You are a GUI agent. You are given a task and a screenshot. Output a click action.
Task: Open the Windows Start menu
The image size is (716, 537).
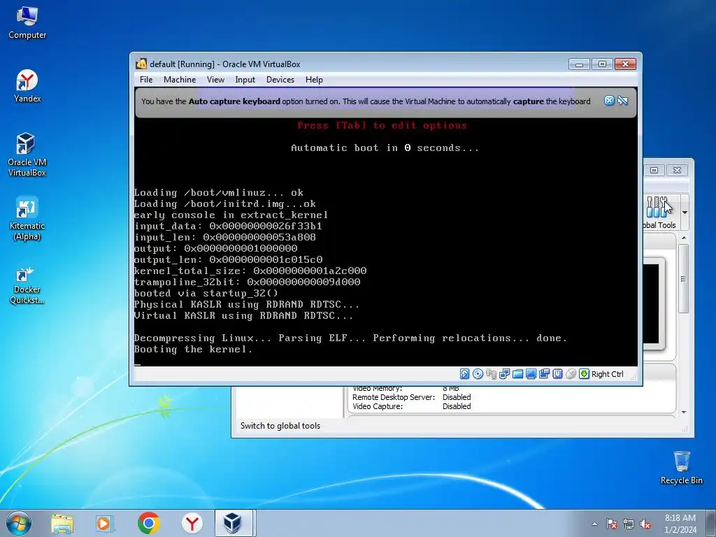(19, 523)
